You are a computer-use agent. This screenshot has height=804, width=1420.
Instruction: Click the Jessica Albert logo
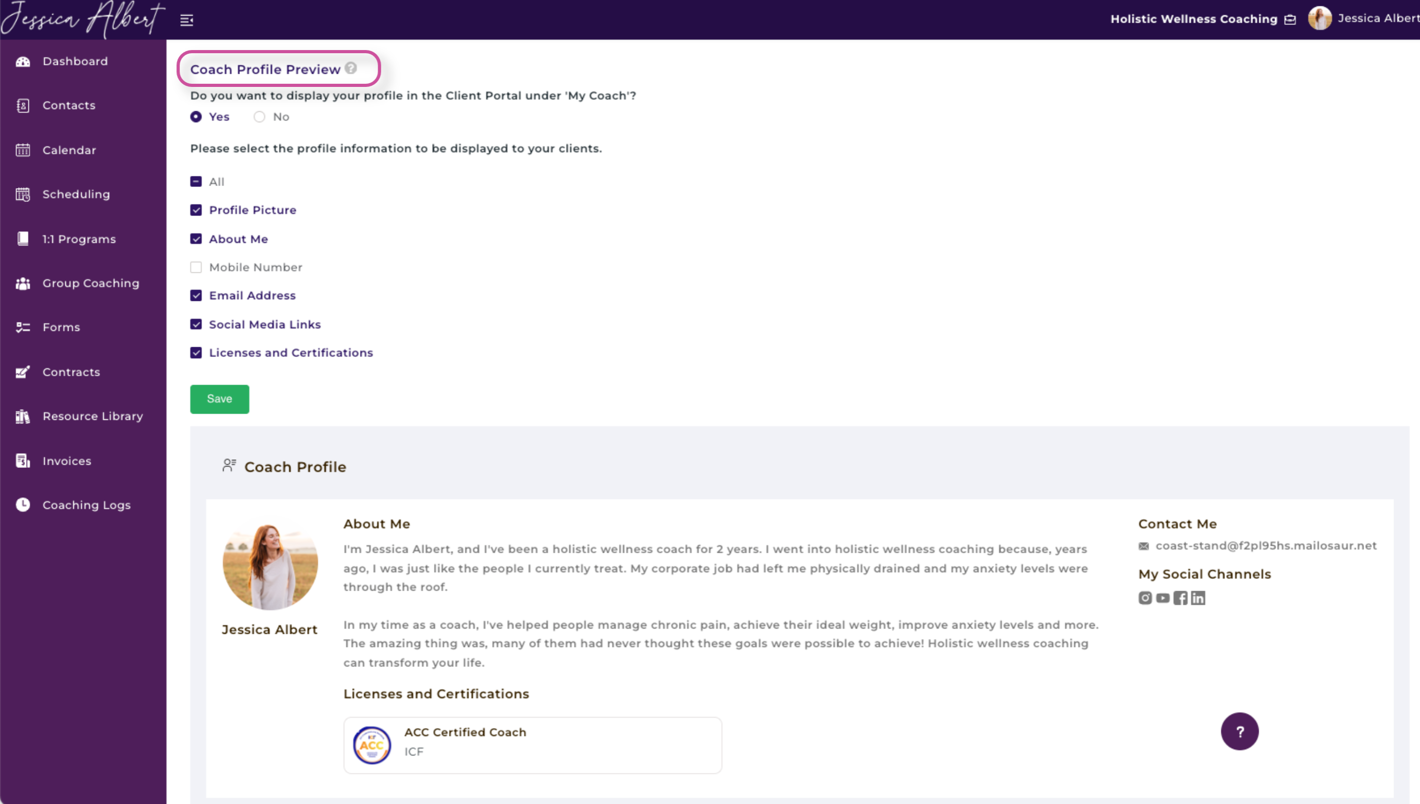(x=83, y=19)
